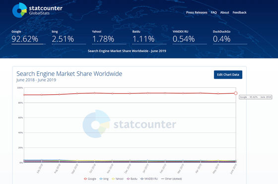
Task: Click the June 2018 - June 2019 subtitle
Action: click(x=36, y=80)
